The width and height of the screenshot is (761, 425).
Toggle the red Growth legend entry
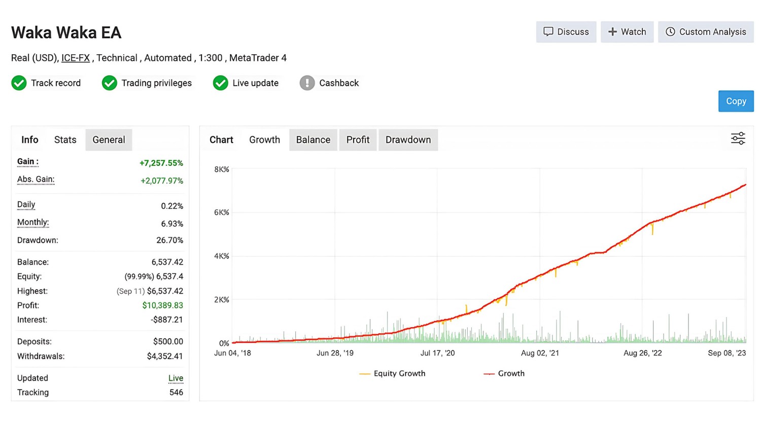tap(504, 373)
